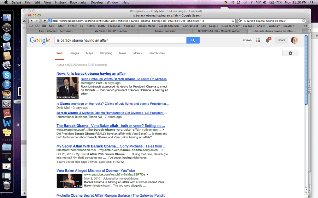Click the Safari reload page icon
The image size is (318, 198).
pyautogui.click(x=232, y=21)
